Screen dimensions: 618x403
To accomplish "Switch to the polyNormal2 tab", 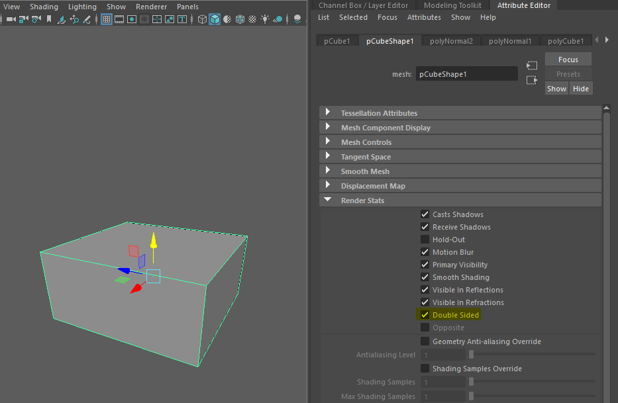I will [x=451, y=41].
